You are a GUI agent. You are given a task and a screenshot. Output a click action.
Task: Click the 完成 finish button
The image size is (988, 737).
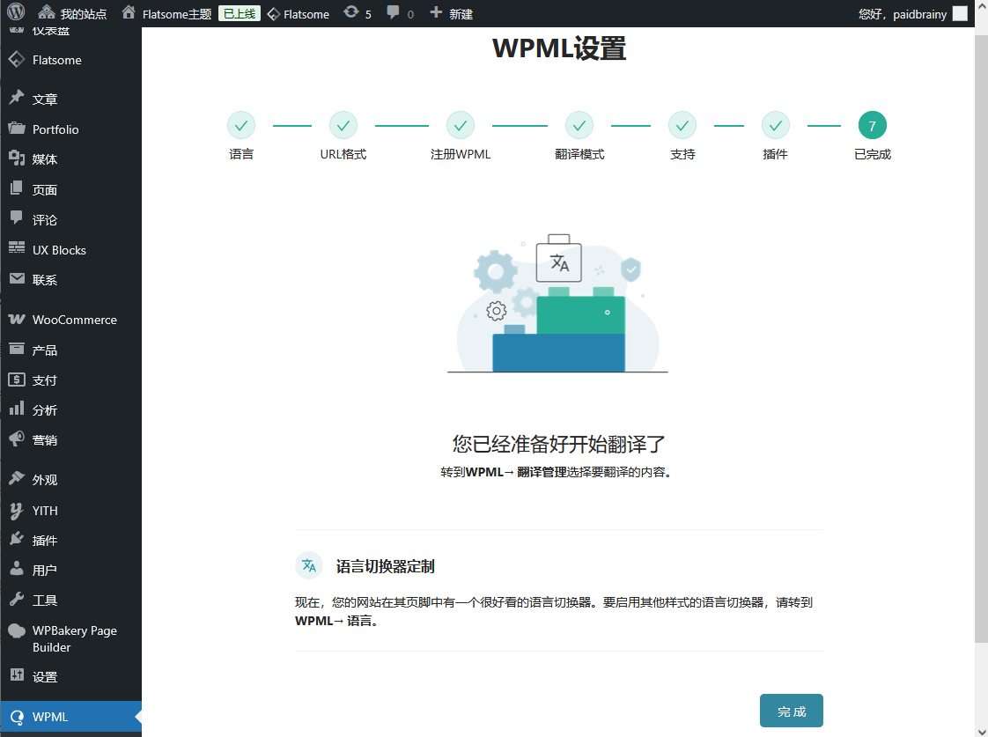(792, 711)
